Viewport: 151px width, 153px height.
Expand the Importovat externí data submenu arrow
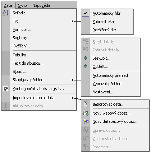(x=73, y=98)
